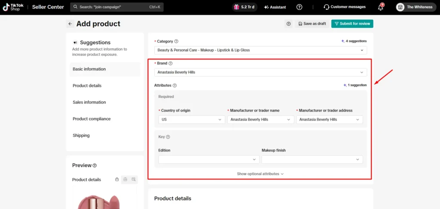Screen dimensions: 440x209
Task: Click the Category help icon
Action: pyautogui.click(x=176, y=41)
